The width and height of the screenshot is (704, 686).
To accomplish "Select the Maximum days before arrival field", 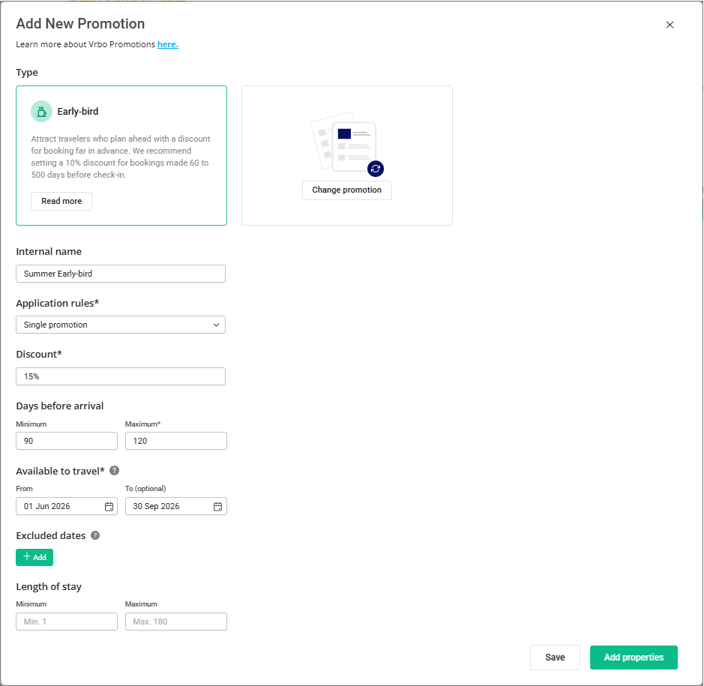I will (x=175, y=441).
